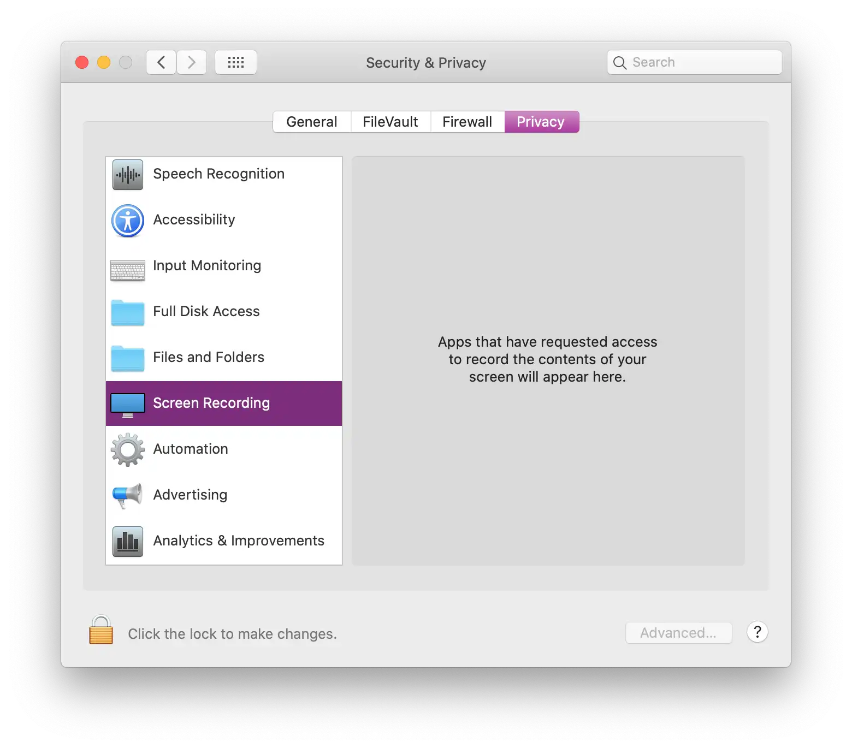Click the Advanced button
The image size is (852, 748).
[x=679, y=632]
